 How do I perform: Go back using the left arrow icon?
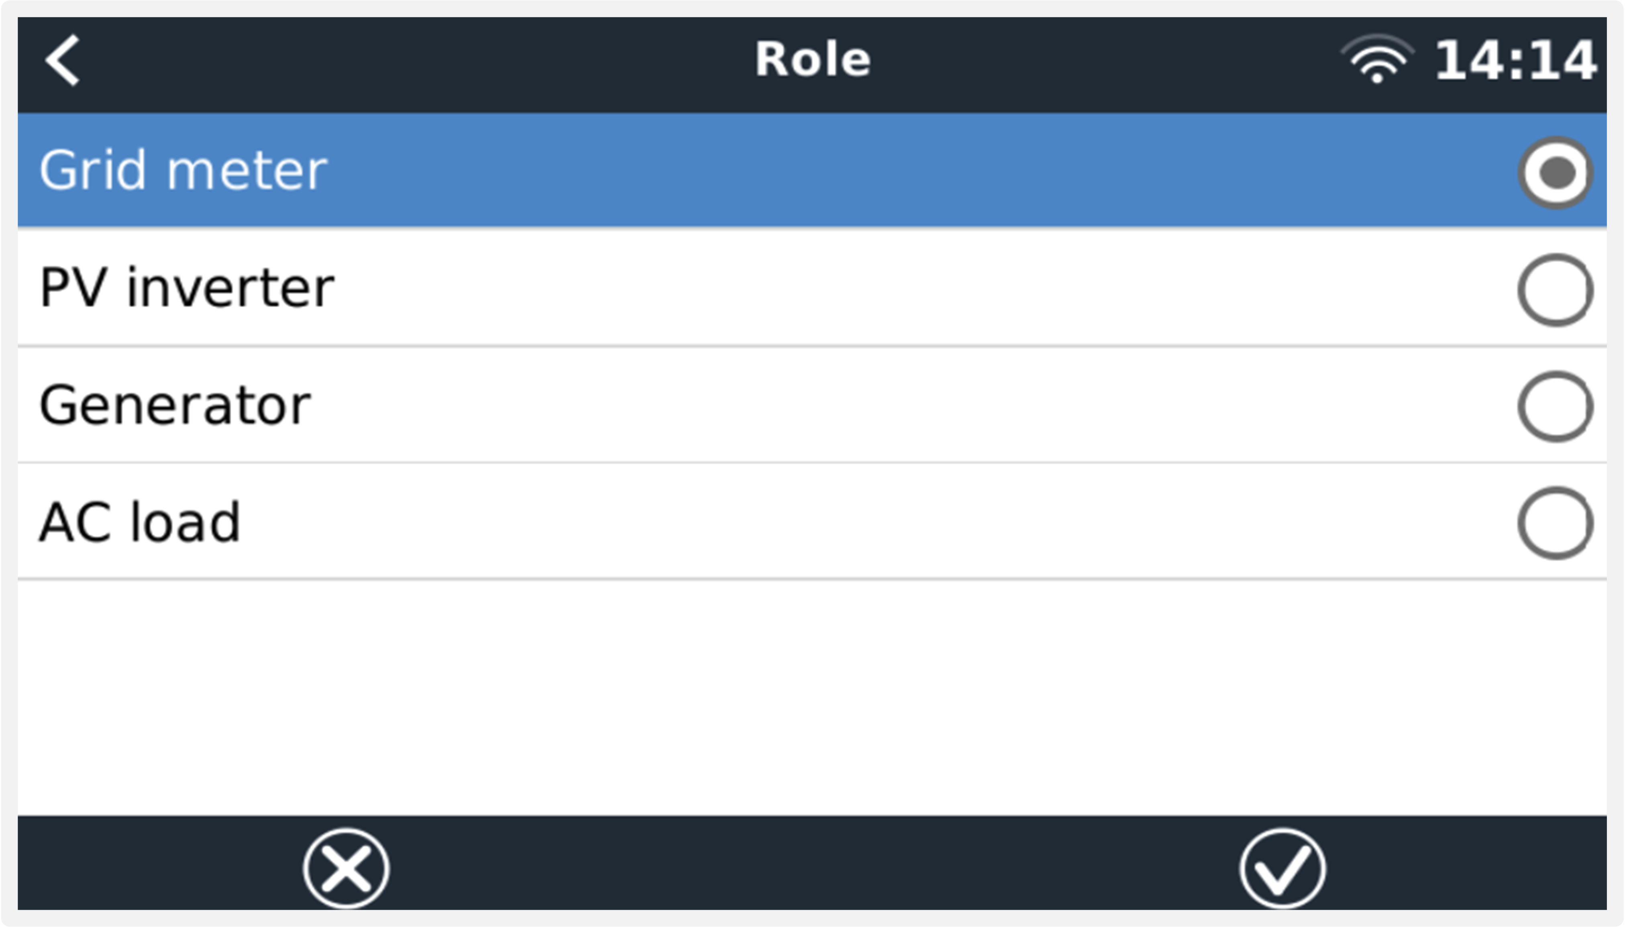click(62, 61)
